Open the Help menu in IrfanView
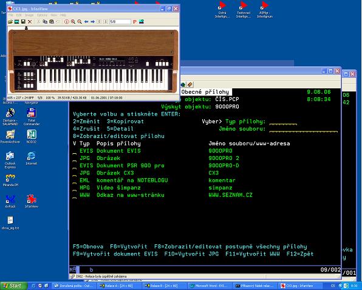 (63, 15)
